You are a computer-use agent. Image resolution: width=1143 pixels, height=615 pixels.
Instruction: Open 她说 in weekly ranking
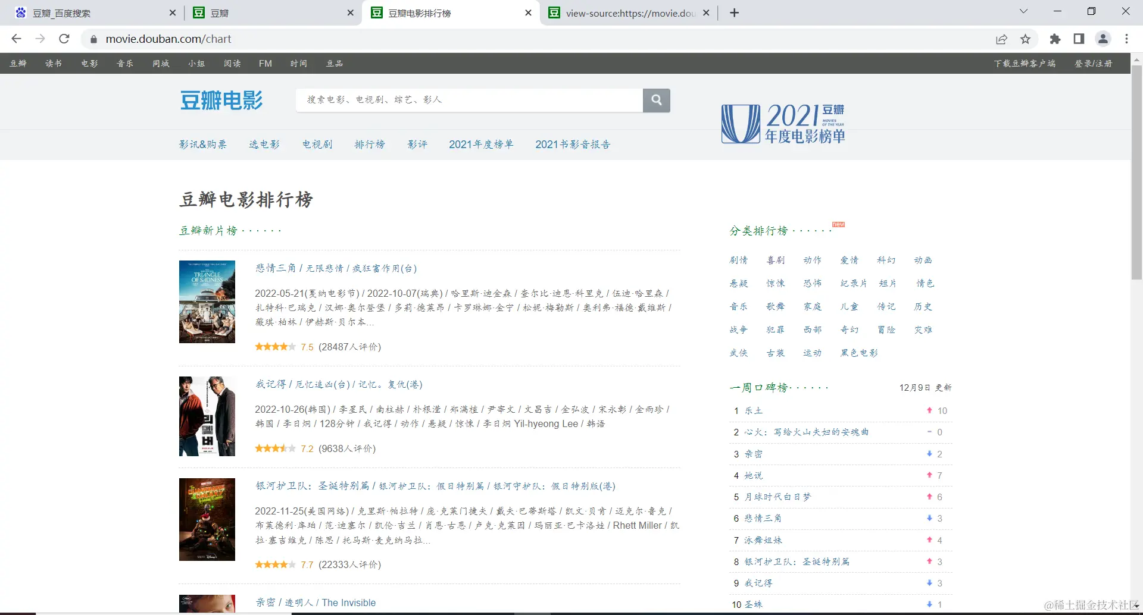click(x=754, y=475)
